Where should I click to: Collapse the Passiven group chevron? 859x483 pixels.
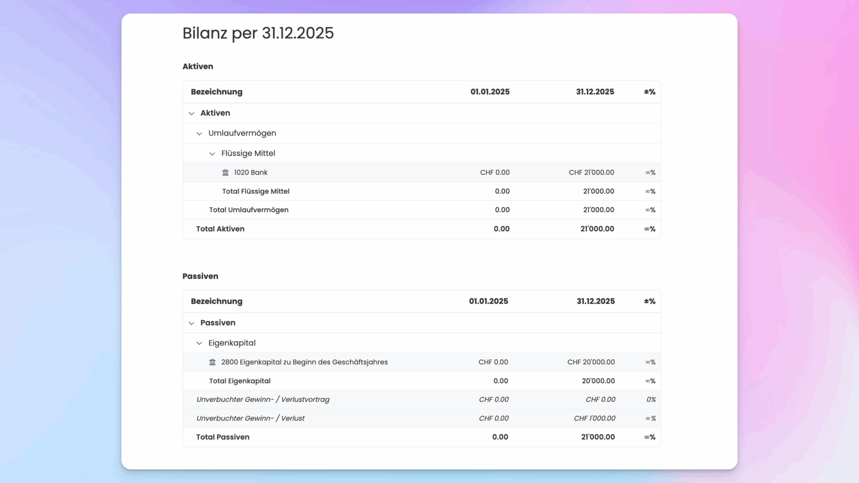point(192,323)
